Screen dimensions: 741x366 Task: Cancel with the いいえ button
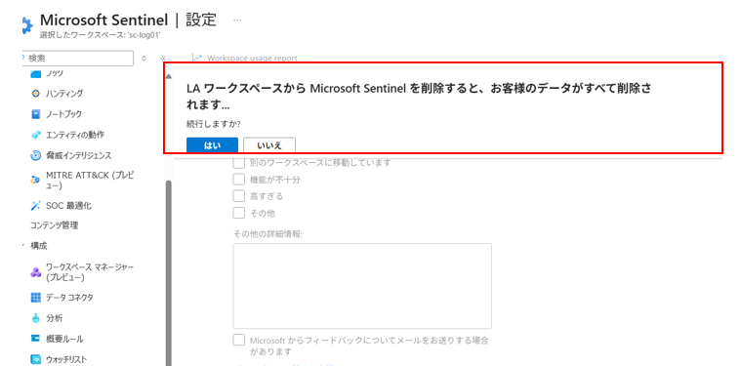(269, 145)
